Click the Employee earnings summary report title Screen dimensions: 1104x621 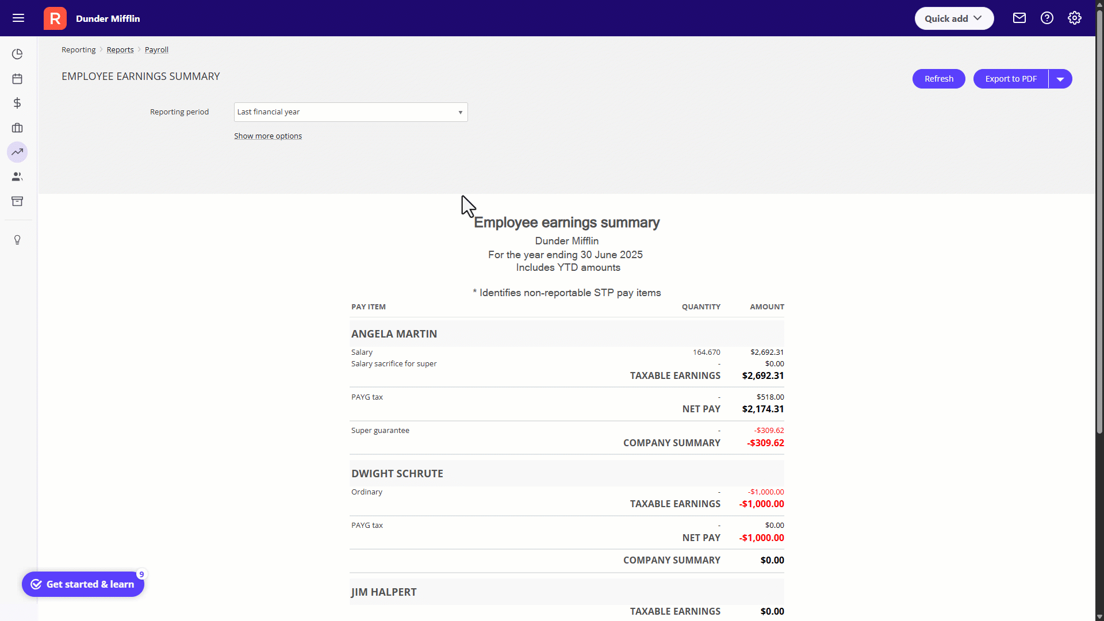pos(567,223)
